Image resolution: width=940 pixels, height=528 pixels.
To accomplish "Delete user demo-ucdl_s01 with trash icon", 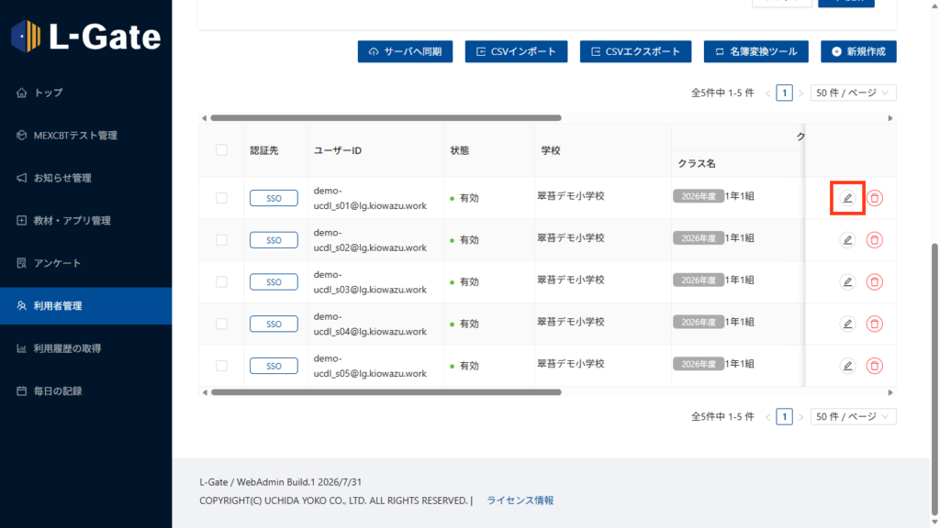I will (874, 198).
